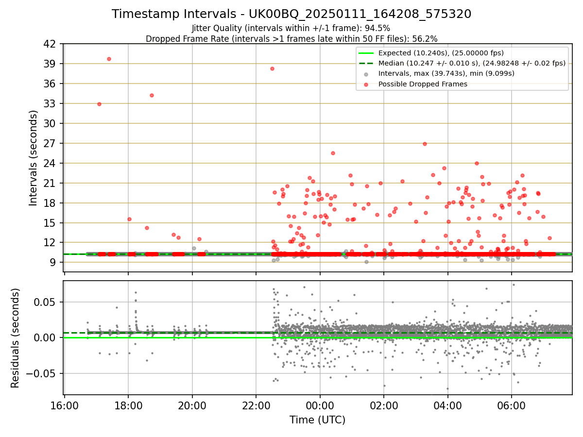
Task: Click the red outlier near 27 seconds after 03:00
Action: (x=425, y=144)
